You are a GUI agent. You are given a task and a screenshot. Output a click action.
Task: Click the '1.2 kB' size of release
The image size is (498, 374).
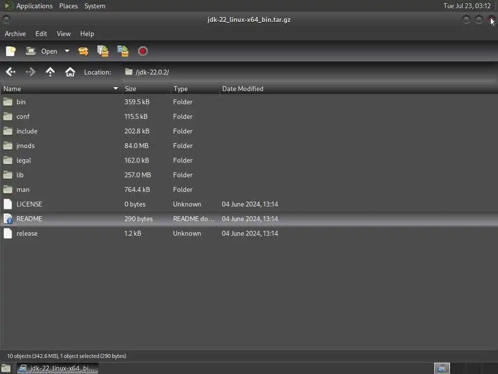pyautogui.click(x=133, y=233)
